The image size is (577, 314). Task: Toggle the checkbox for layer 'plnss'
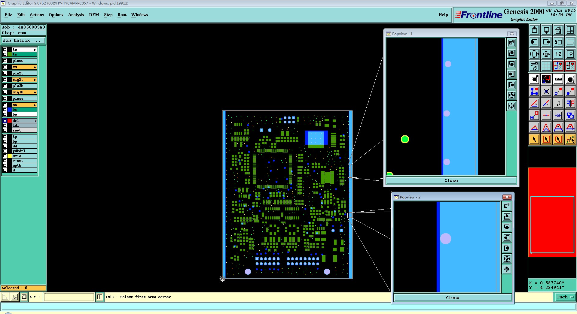pos(5,98)
